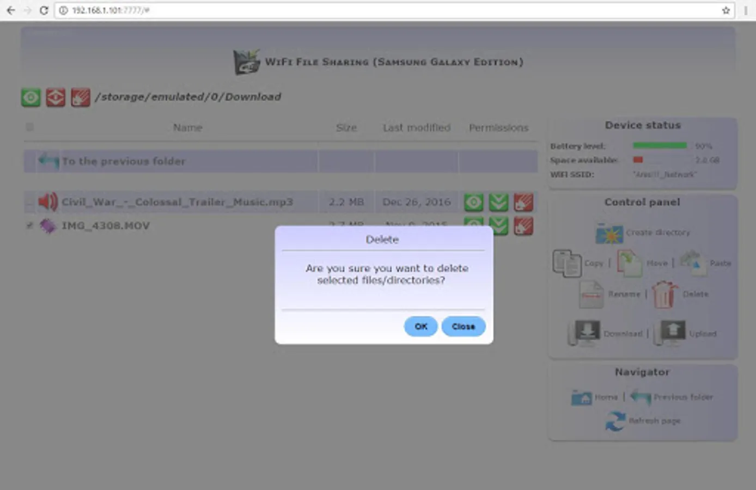Click the Download icon in the Control panel
This screenshot has width=756, height=490.
(x=583, y=333)
